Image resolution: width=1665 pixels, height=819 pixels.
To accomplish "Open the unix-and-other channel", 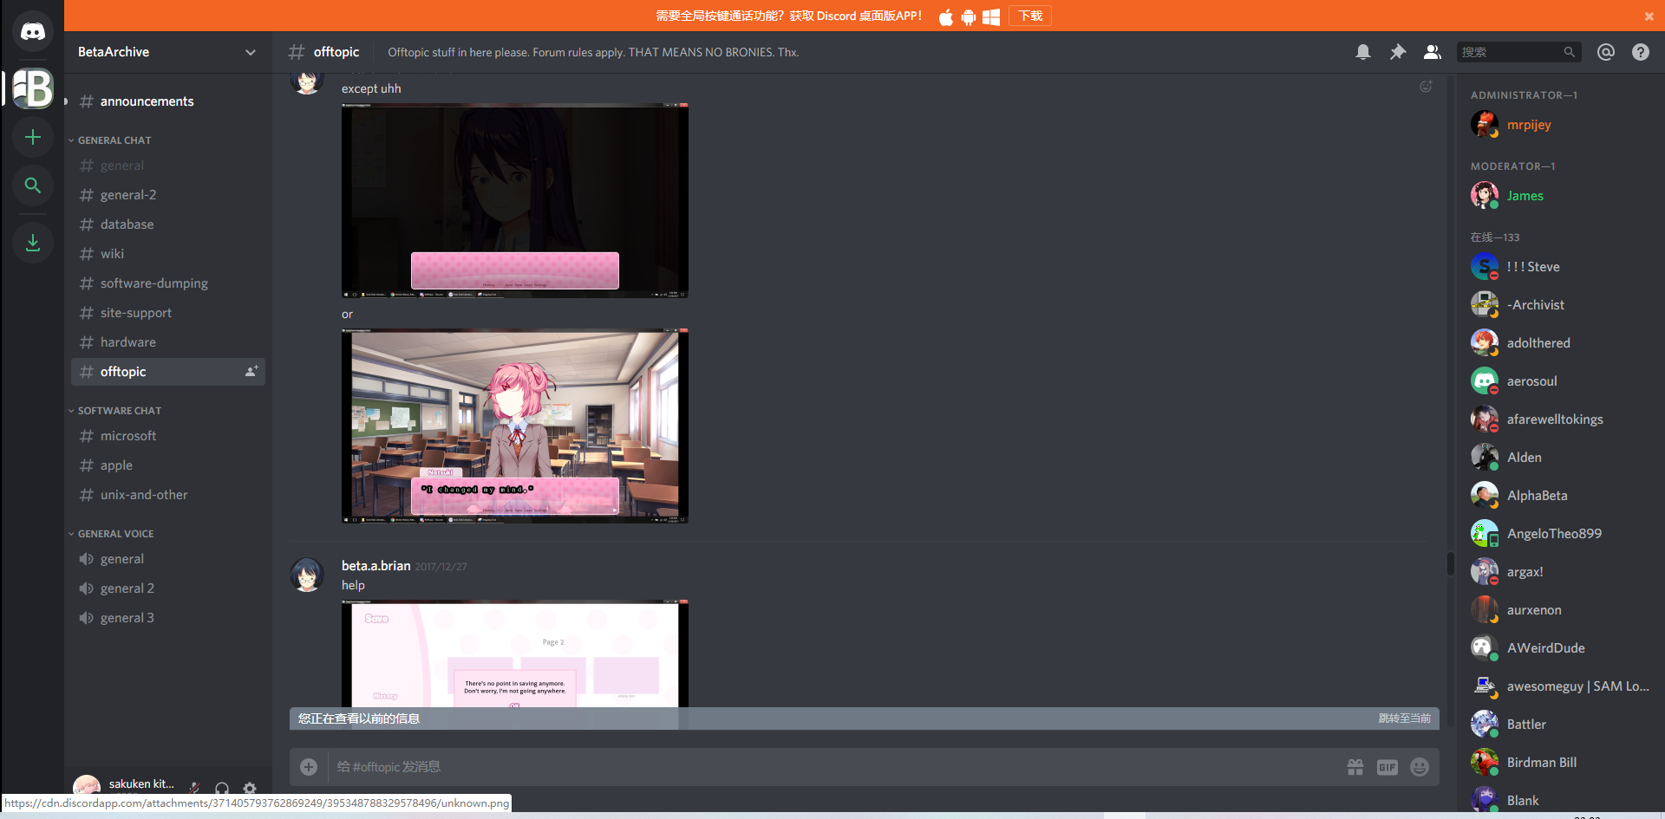I will [168, 495].
